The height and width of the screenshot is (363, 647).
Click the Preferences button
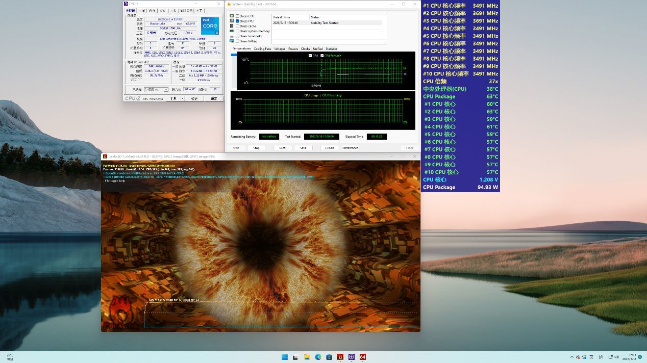click(x=350, y=148)
